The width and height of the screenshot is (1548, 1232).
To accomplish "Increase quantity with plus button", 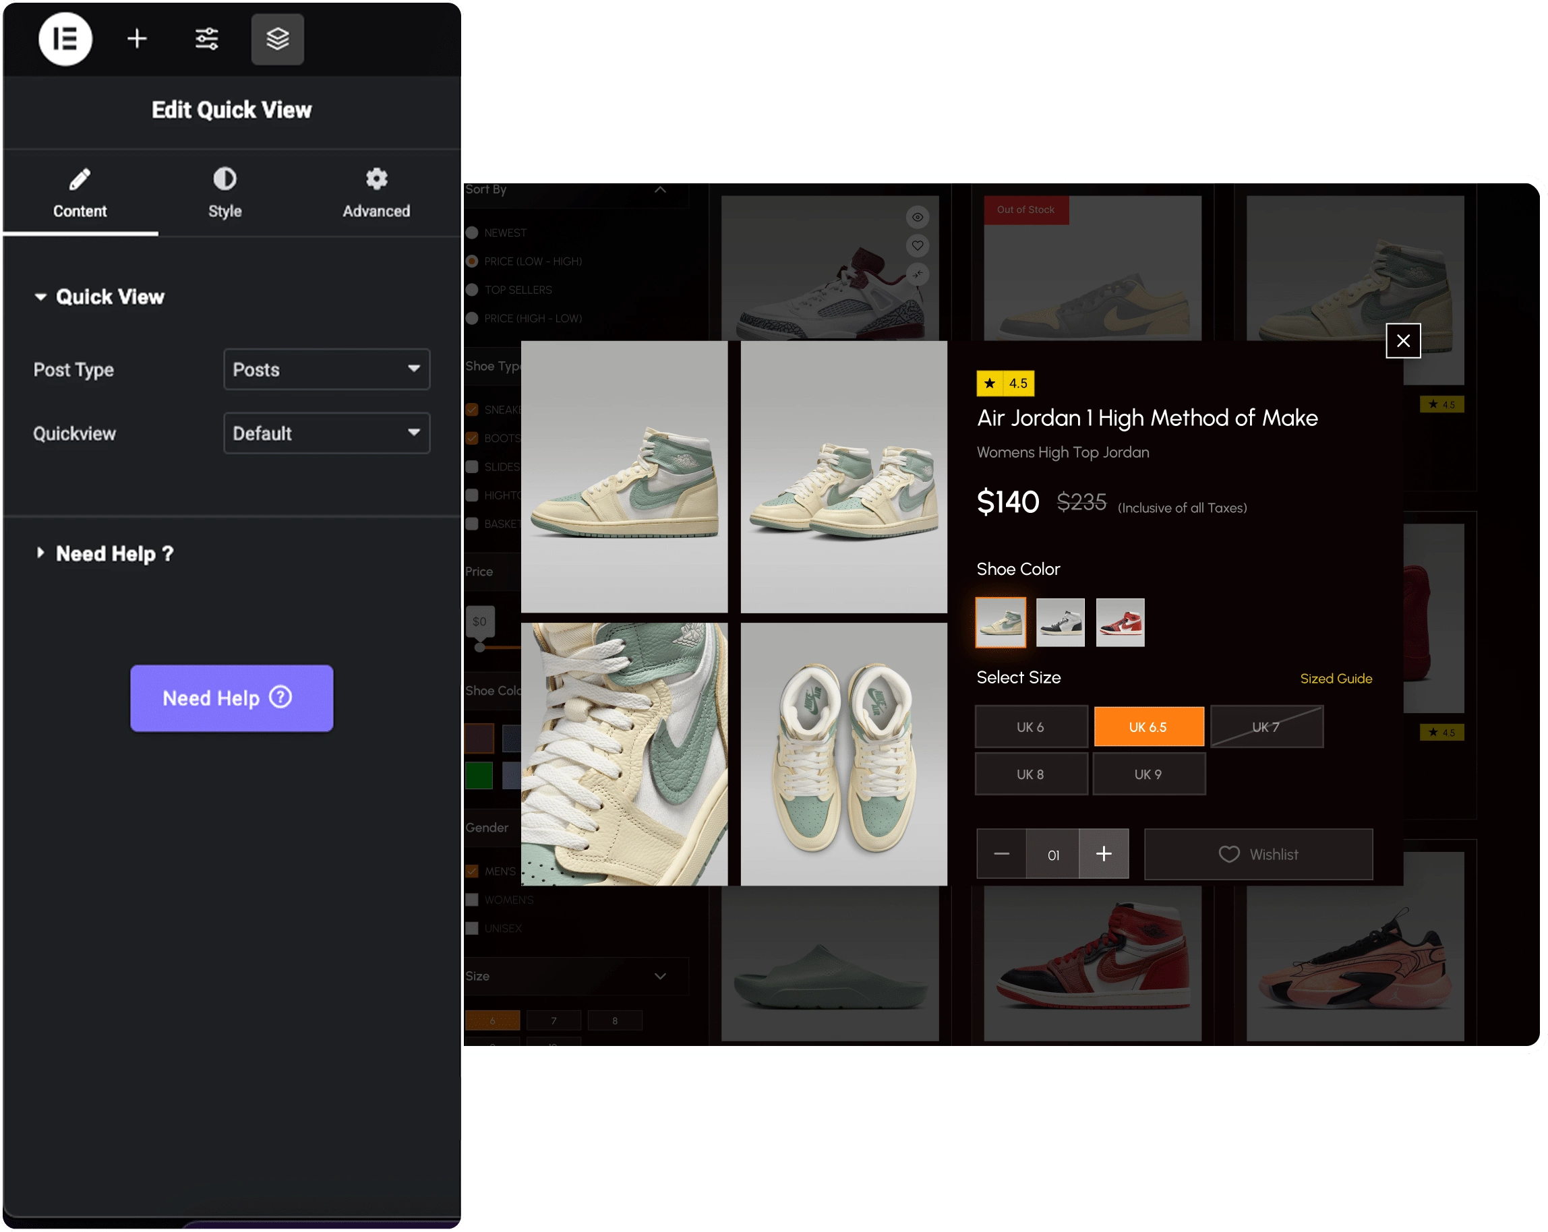I will coord(1104,854).
